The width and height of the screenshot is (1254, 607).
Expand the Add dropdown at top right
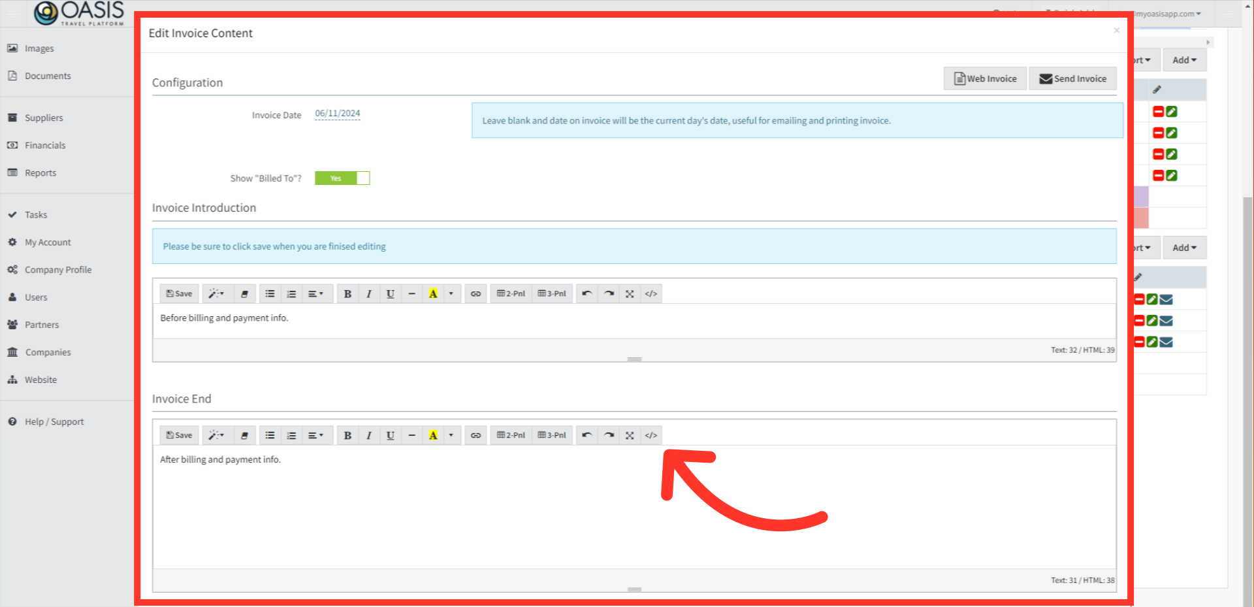coord(1184,59)
